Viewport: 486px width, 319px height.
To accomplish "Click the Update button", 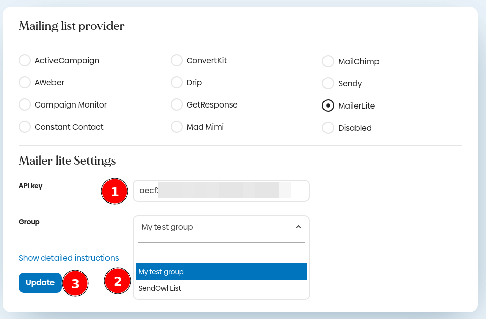I will click(40, 283).
